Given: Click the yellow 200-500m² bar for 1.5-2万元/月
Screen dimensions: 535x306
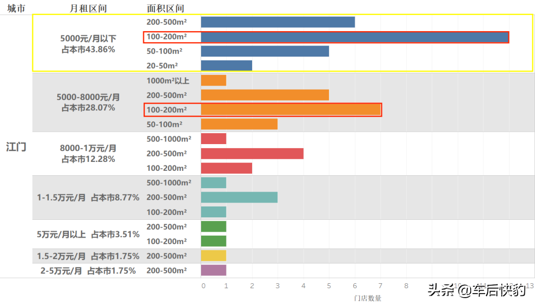Looking at the screenshot, I should tap(214, 255).
